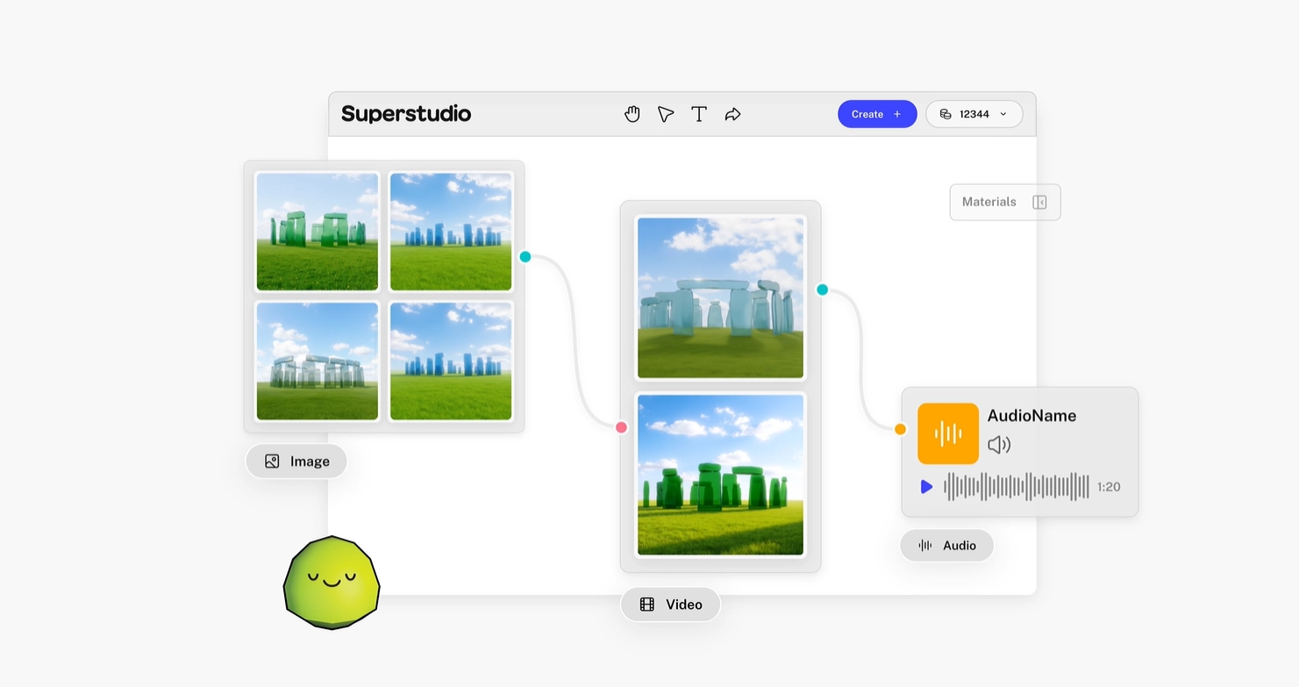Click the orange audio waveform icon
The height and width of the screenshot is (687, 1299).
point(947,433)
